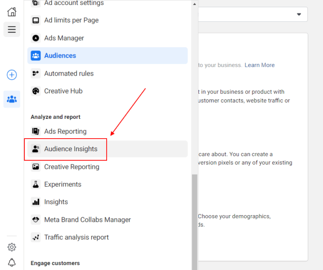Open Insights menu entry
The image size is (323, 270).
tap(108, 202)
